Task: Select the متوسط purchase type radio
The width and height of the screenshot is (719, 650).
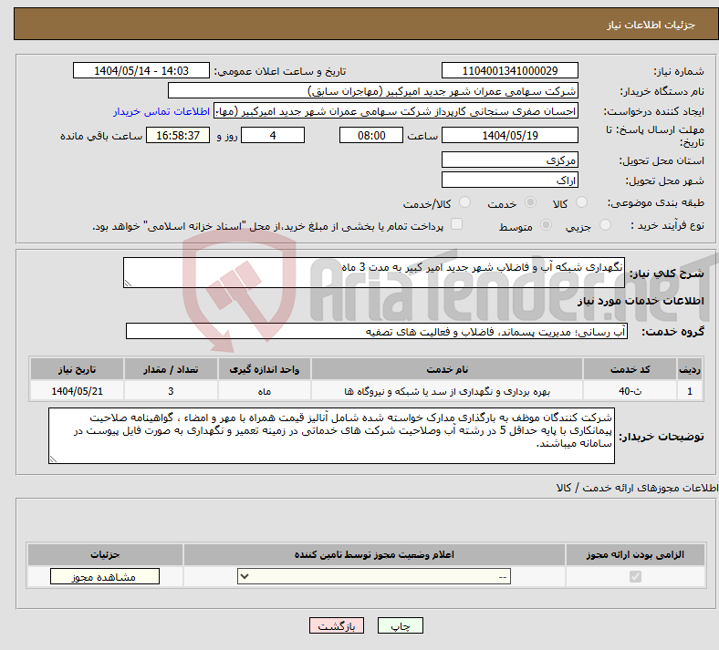Action: [x=546, y=225]
